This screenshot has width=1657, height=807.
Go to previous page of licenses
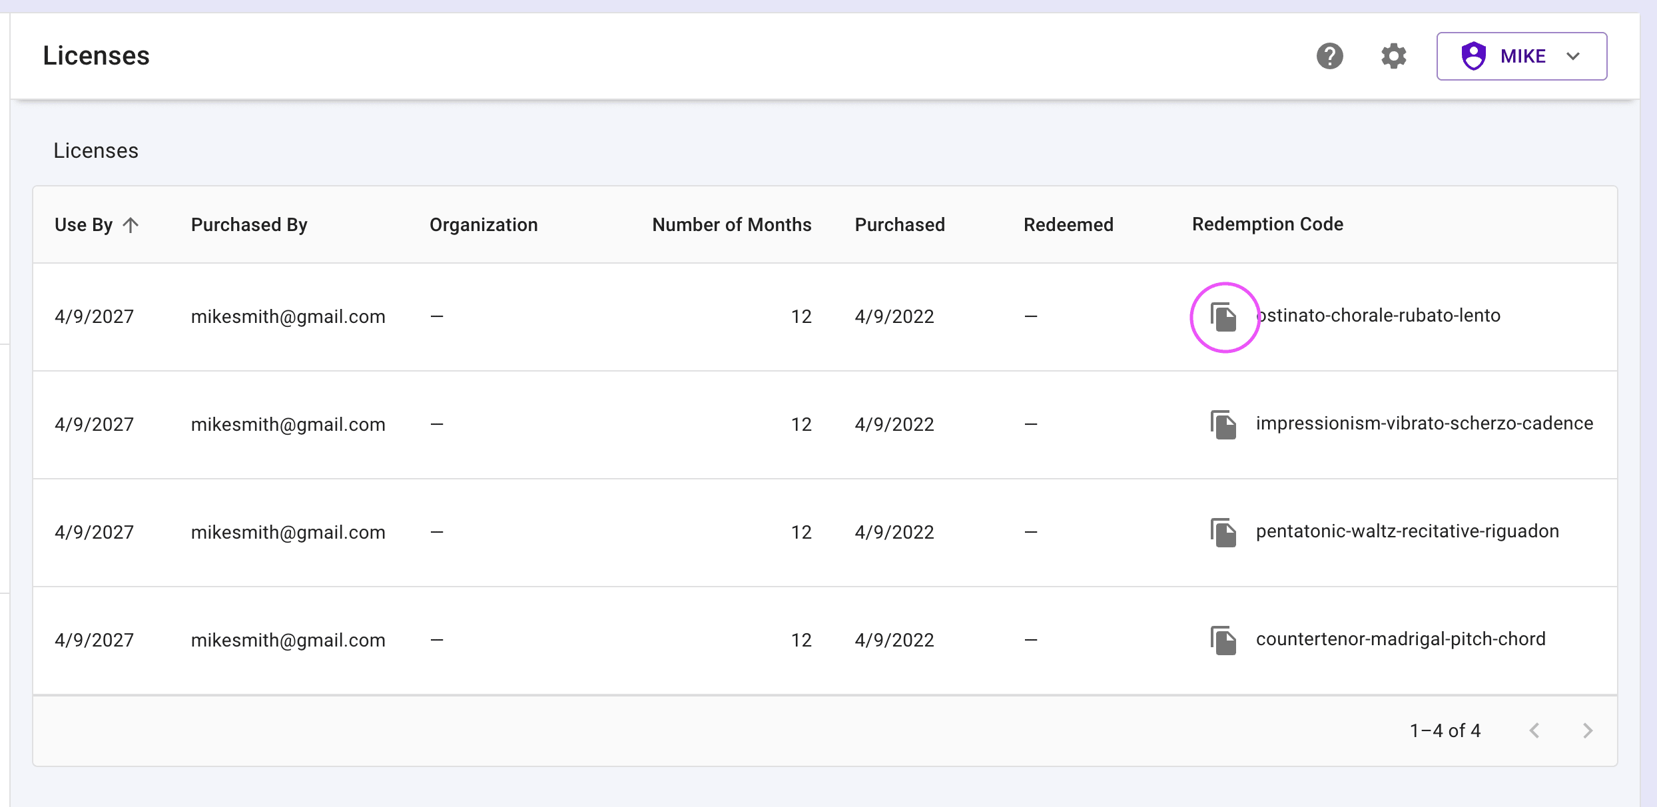click(x=1534, y=731)
